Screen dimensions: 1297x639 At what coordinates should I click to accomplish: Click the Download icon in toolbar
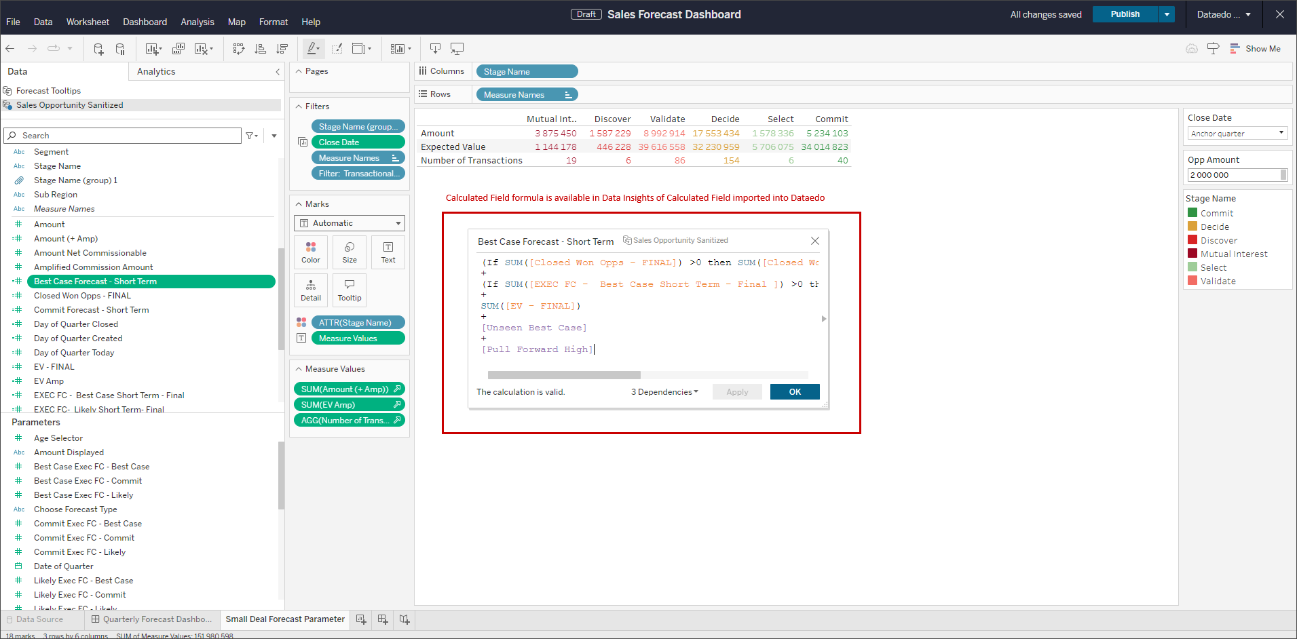435,49
